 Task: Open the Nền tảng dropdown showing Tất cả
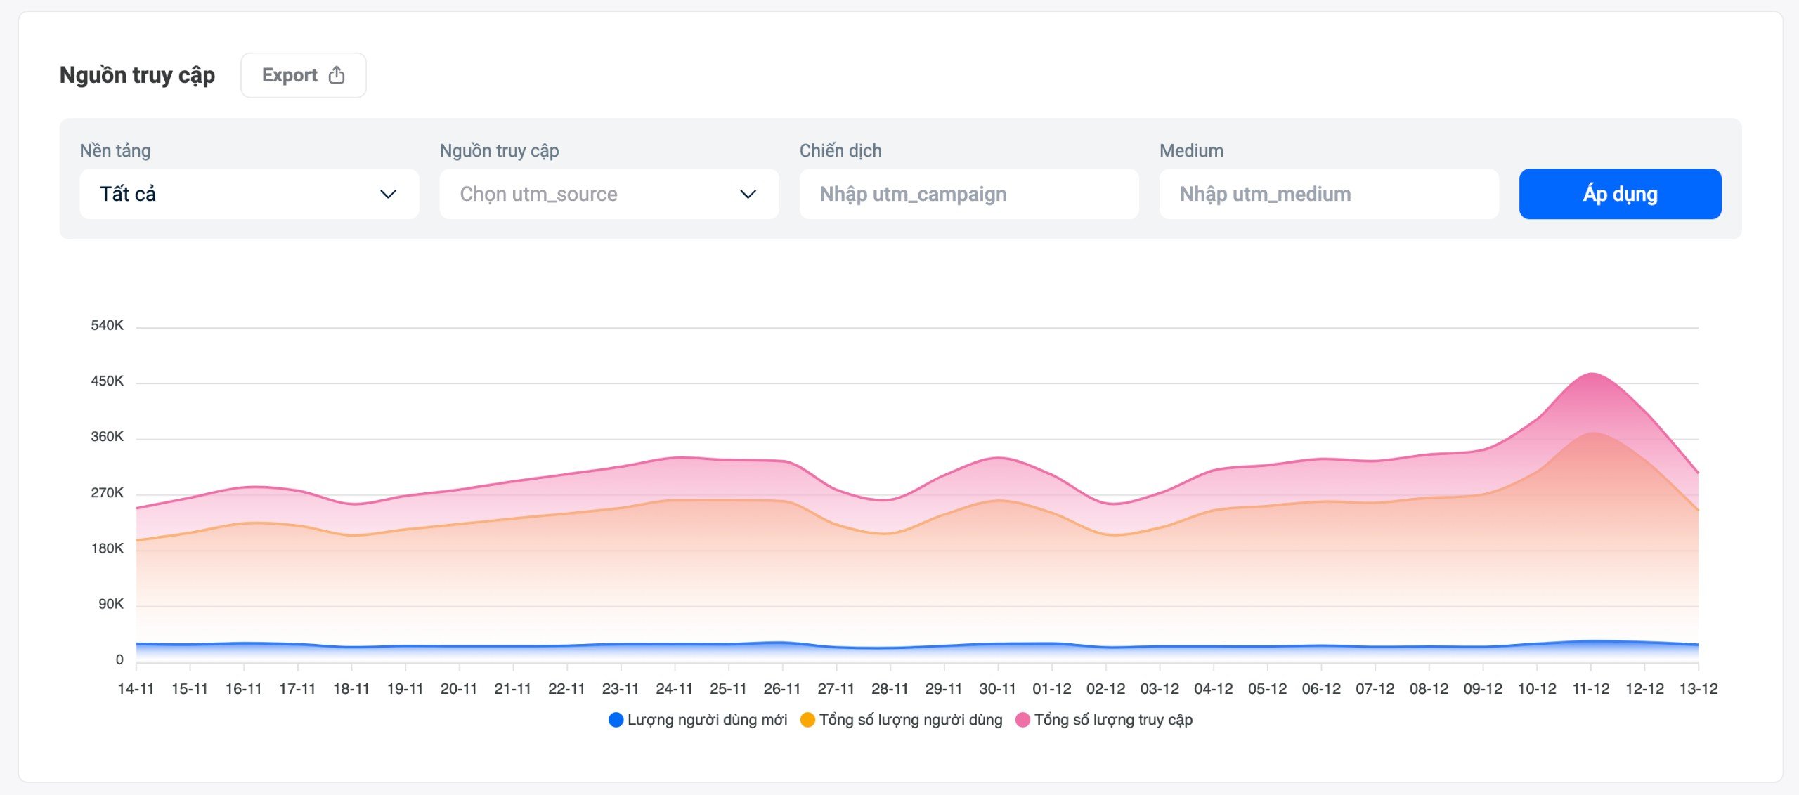pyautogui.click(x=249, y=194)
